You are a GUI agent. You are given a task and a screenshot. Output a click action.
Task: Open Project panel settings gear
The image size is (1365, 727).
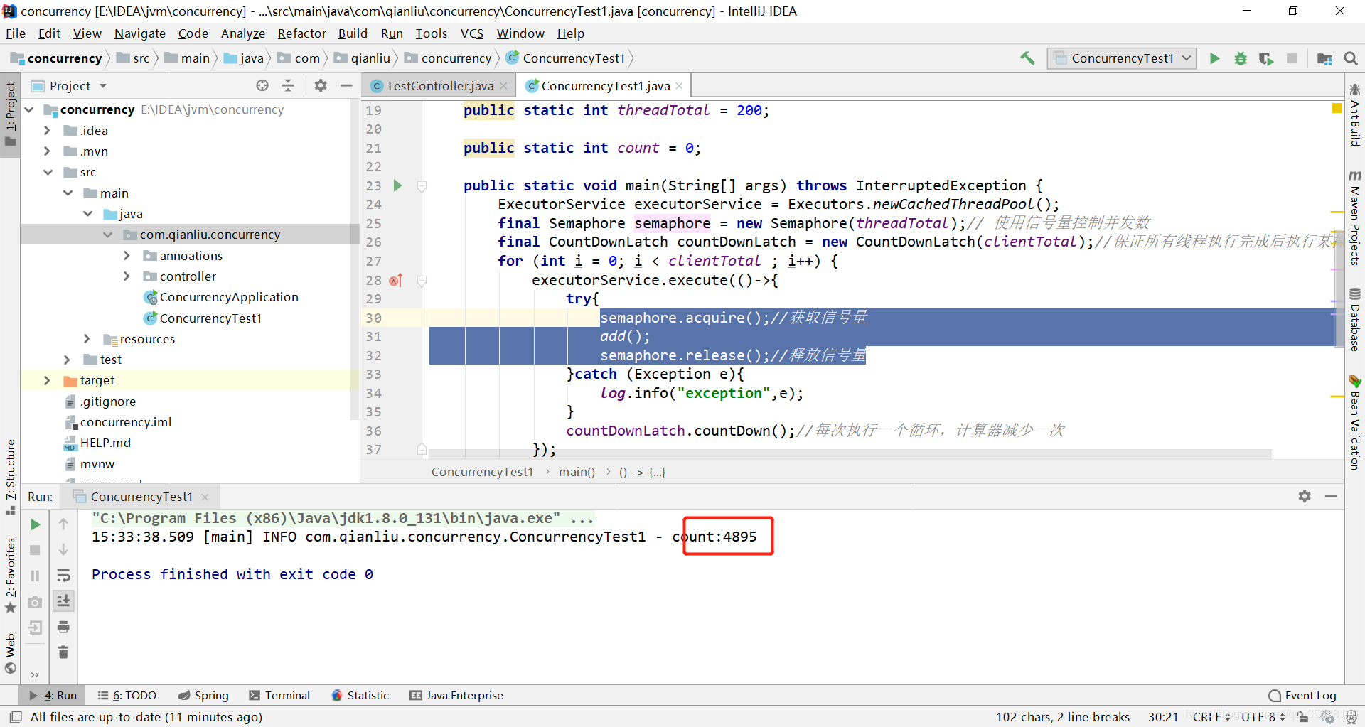321,85
